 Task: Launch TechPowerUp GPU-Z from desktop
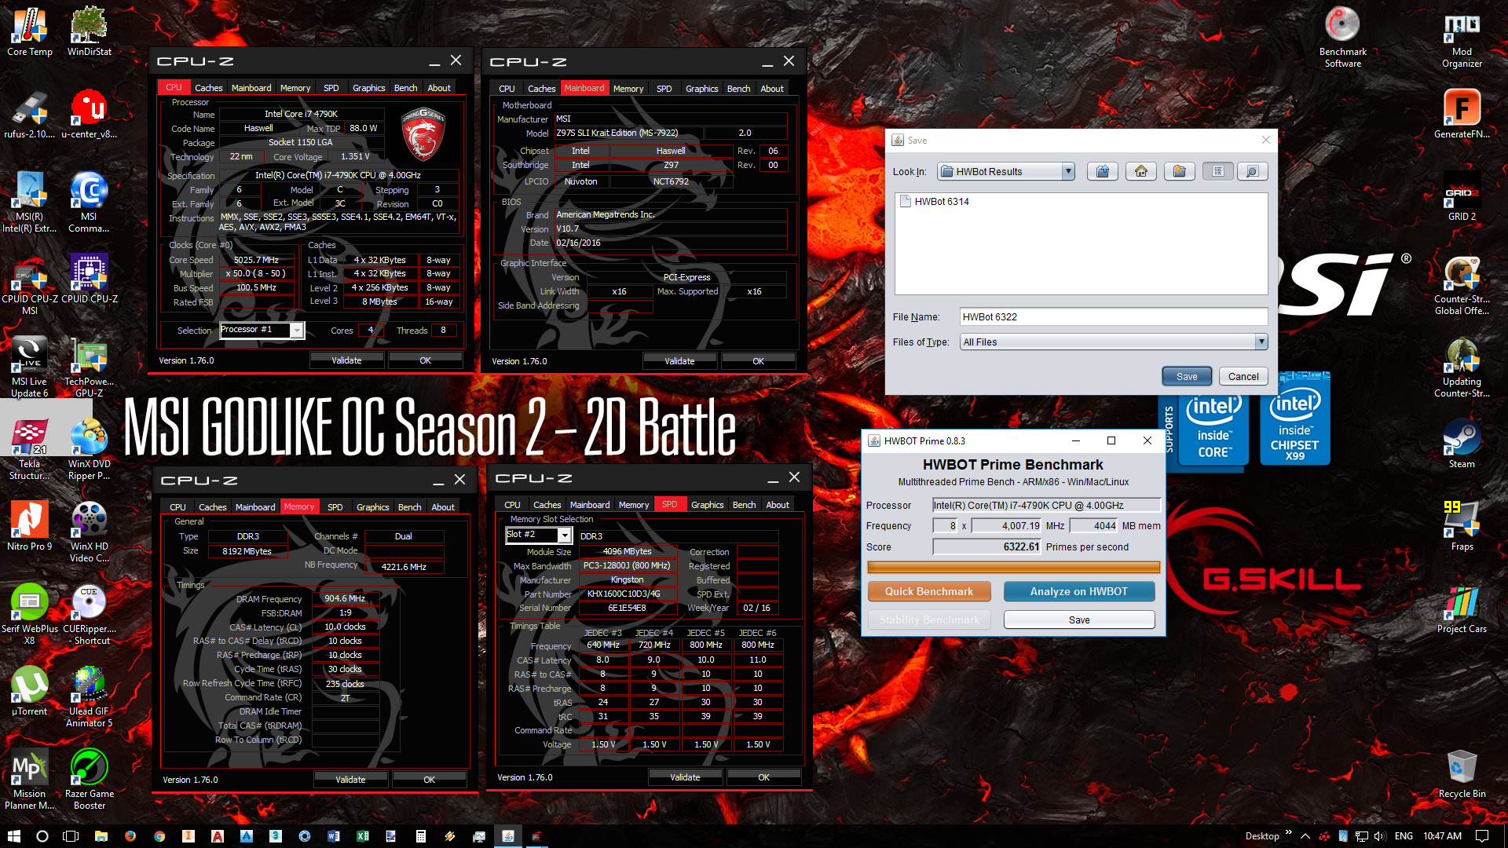click(89, 367)
